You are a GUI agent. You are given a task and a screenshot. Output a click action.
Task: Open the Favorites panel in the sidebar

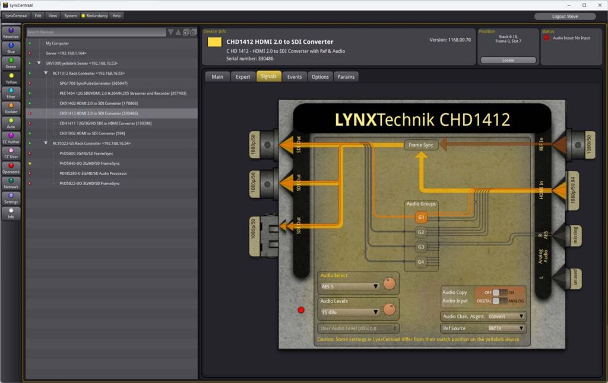pos(11,34)
